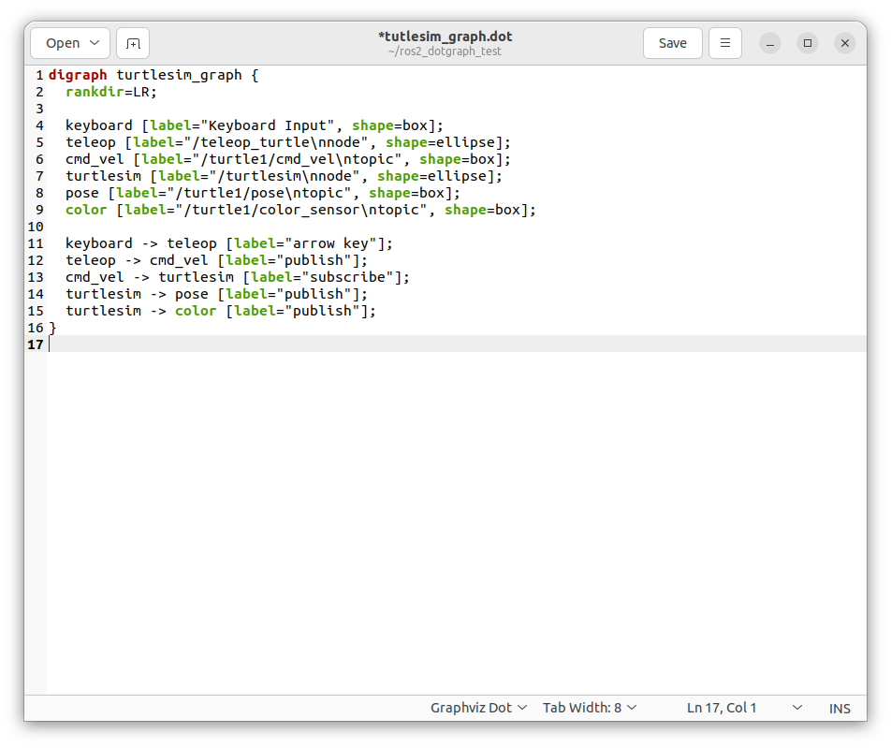Click the title *tutlesim_graph.dot
Image resolution: width=891 pixels, height=748 pixels.
point(445,37)
